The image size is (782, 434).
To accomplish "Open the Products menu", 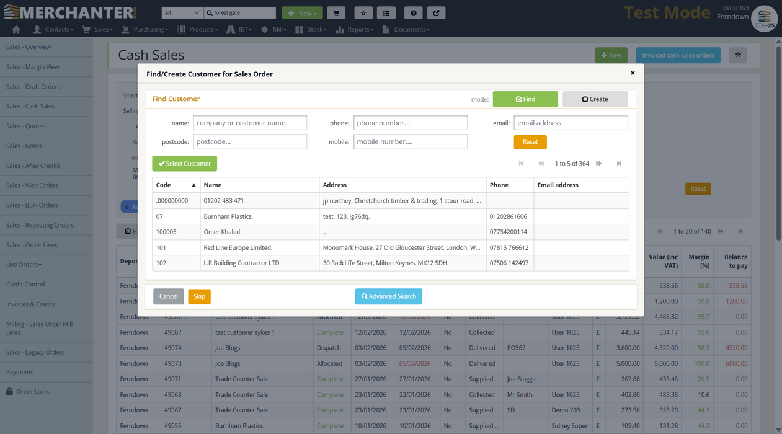I will click(197, 29).
